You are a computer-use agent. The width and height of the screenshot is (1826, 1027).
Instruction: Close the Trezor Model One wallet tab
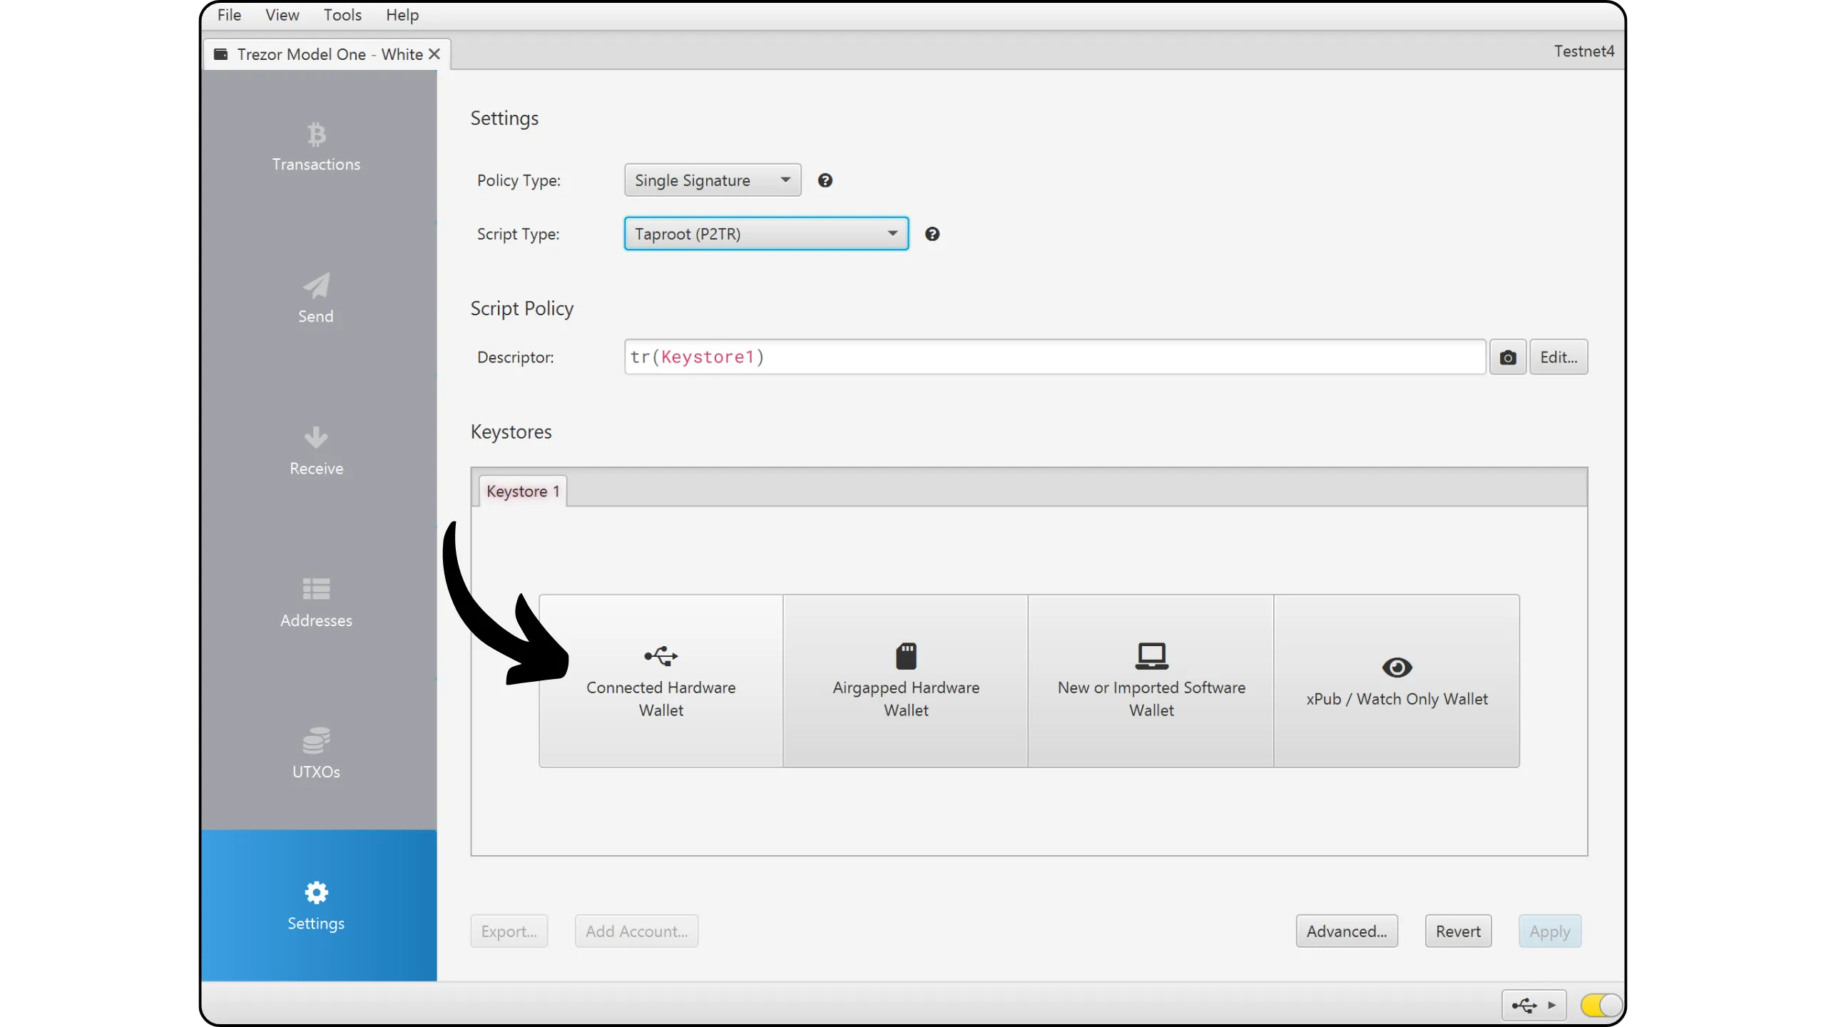pyautogui.click(x=434, y=54)
